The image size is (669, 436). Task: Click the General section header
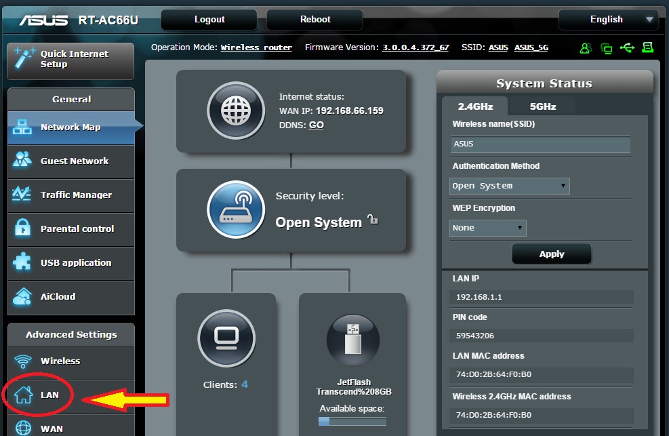(71, 100)
